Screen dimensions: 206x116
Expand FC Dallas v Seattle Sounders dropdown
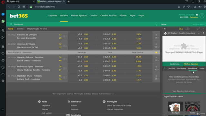click(x=199, y=33)
